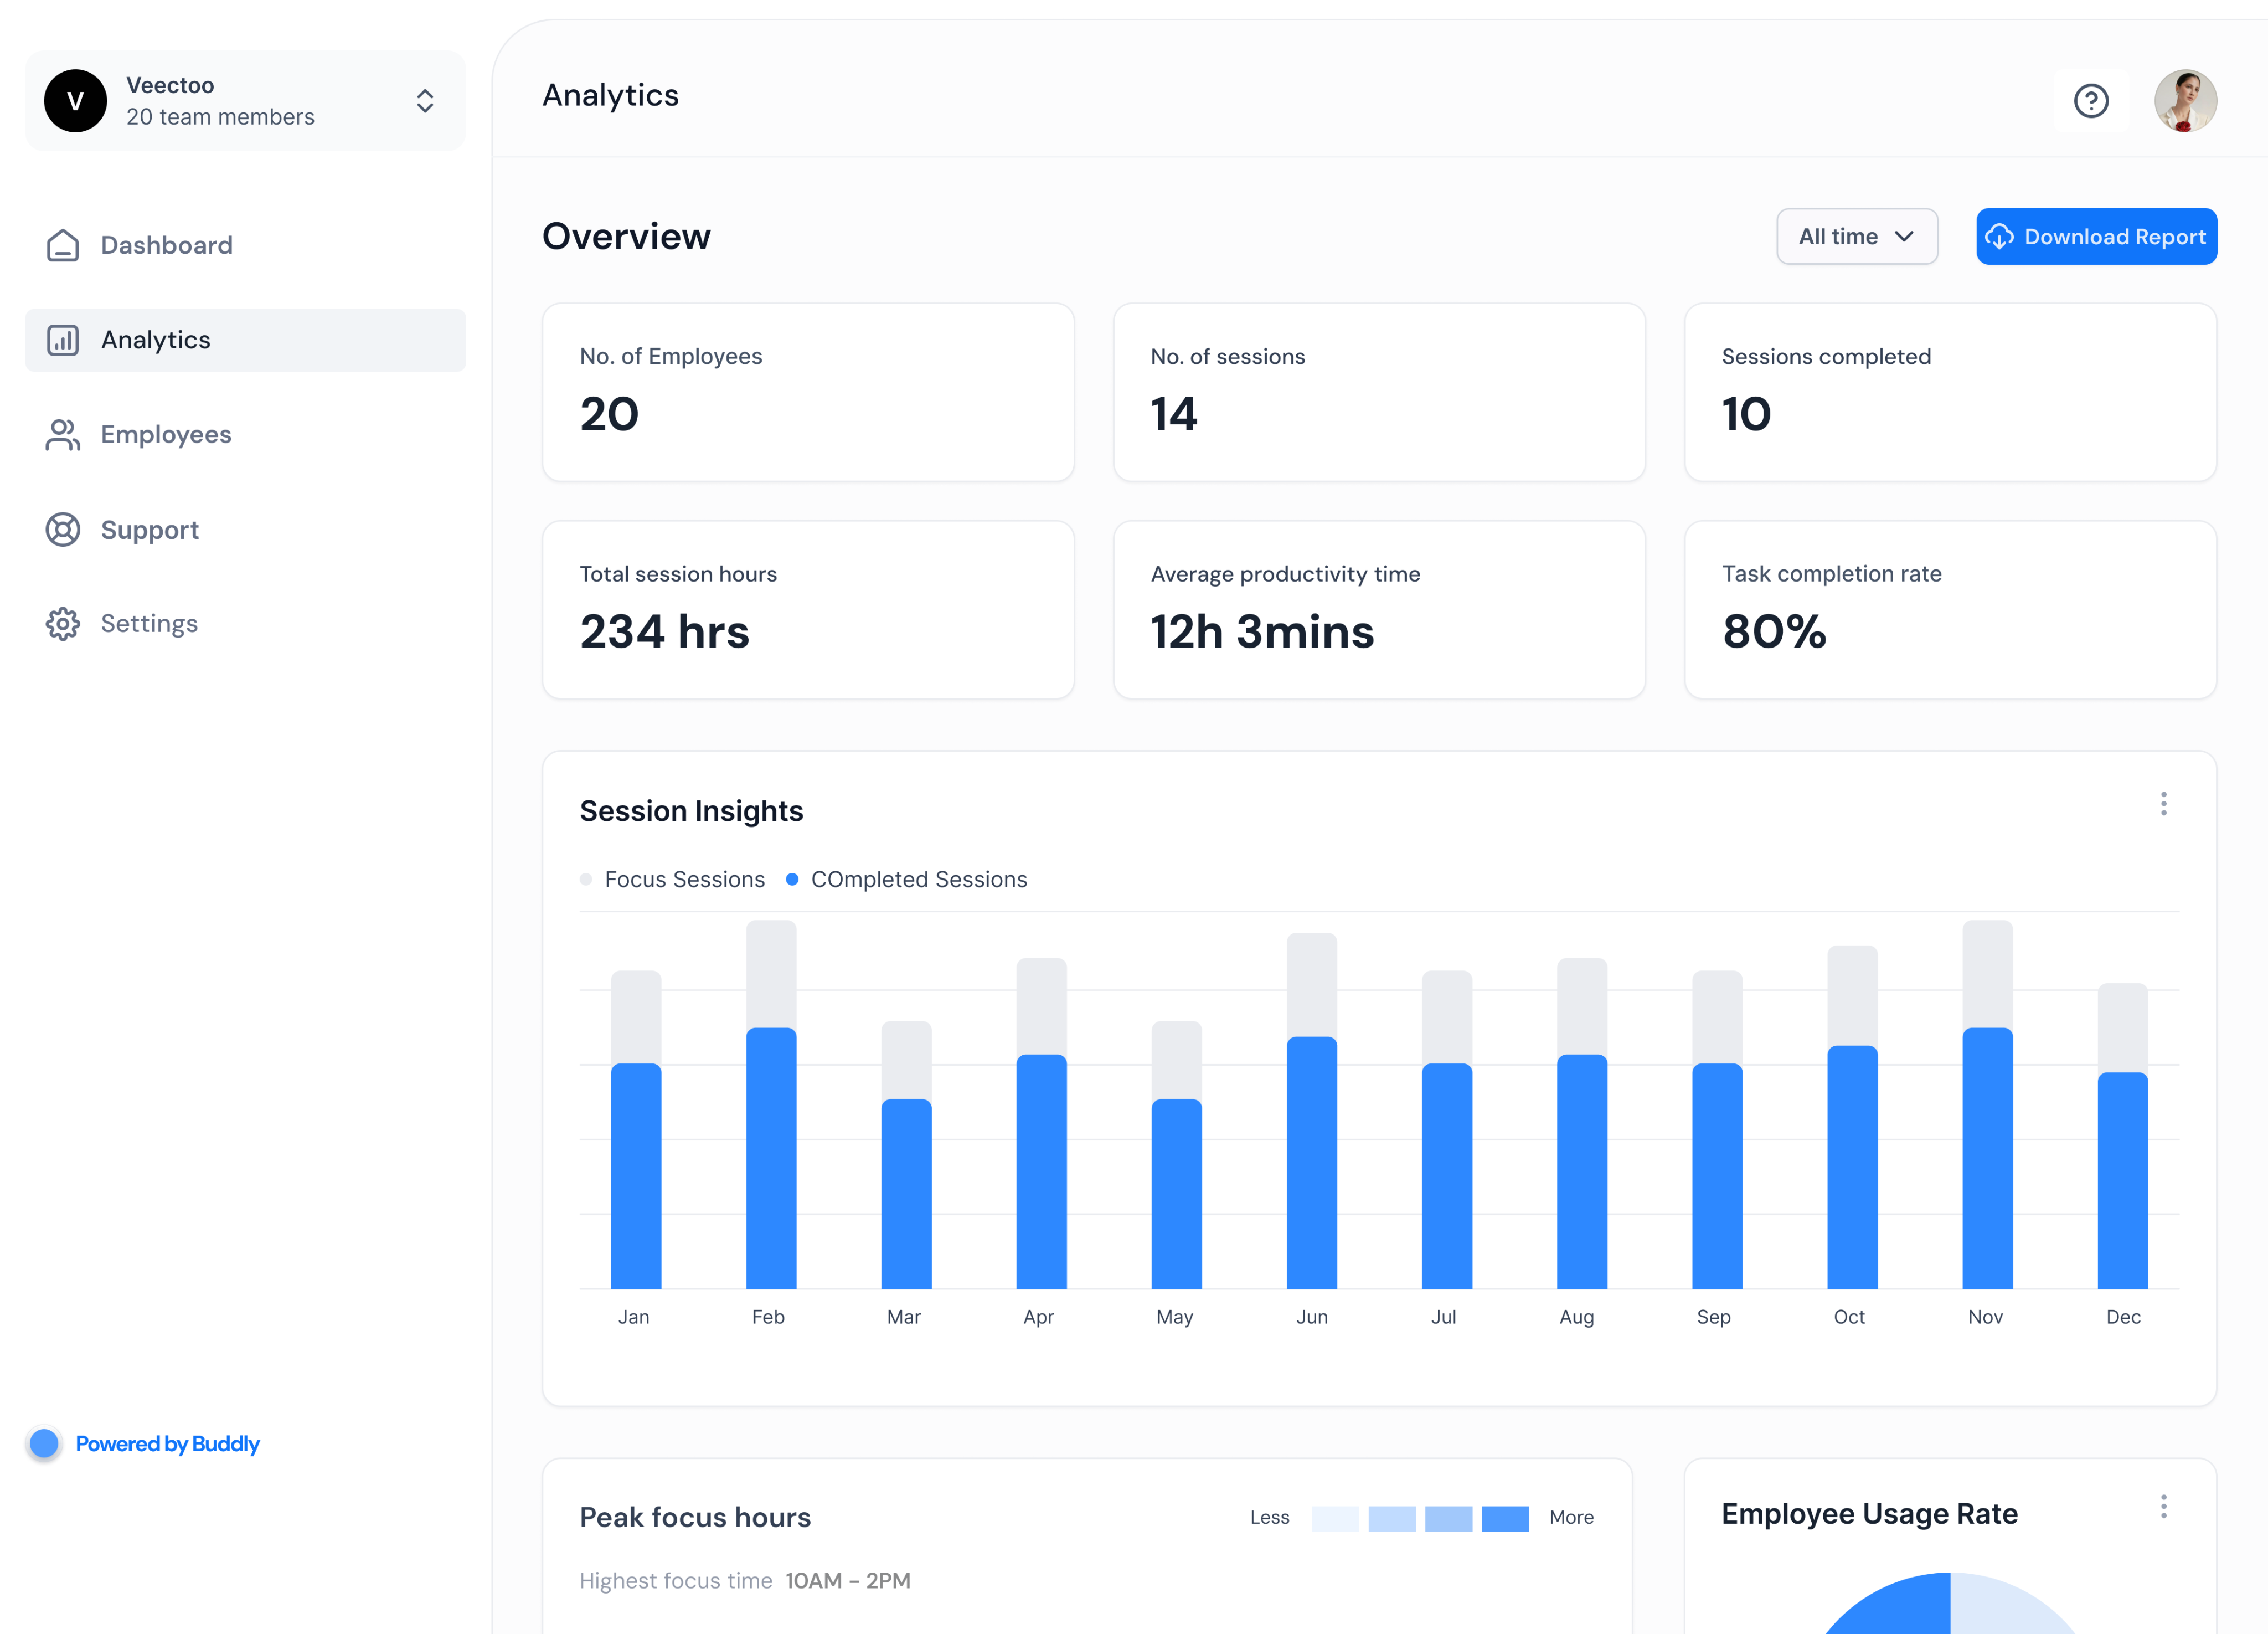Viewport: 2268px width, 1634px height.
Task: Toggle COmpleted Sessions legend item
Action: 906,880
